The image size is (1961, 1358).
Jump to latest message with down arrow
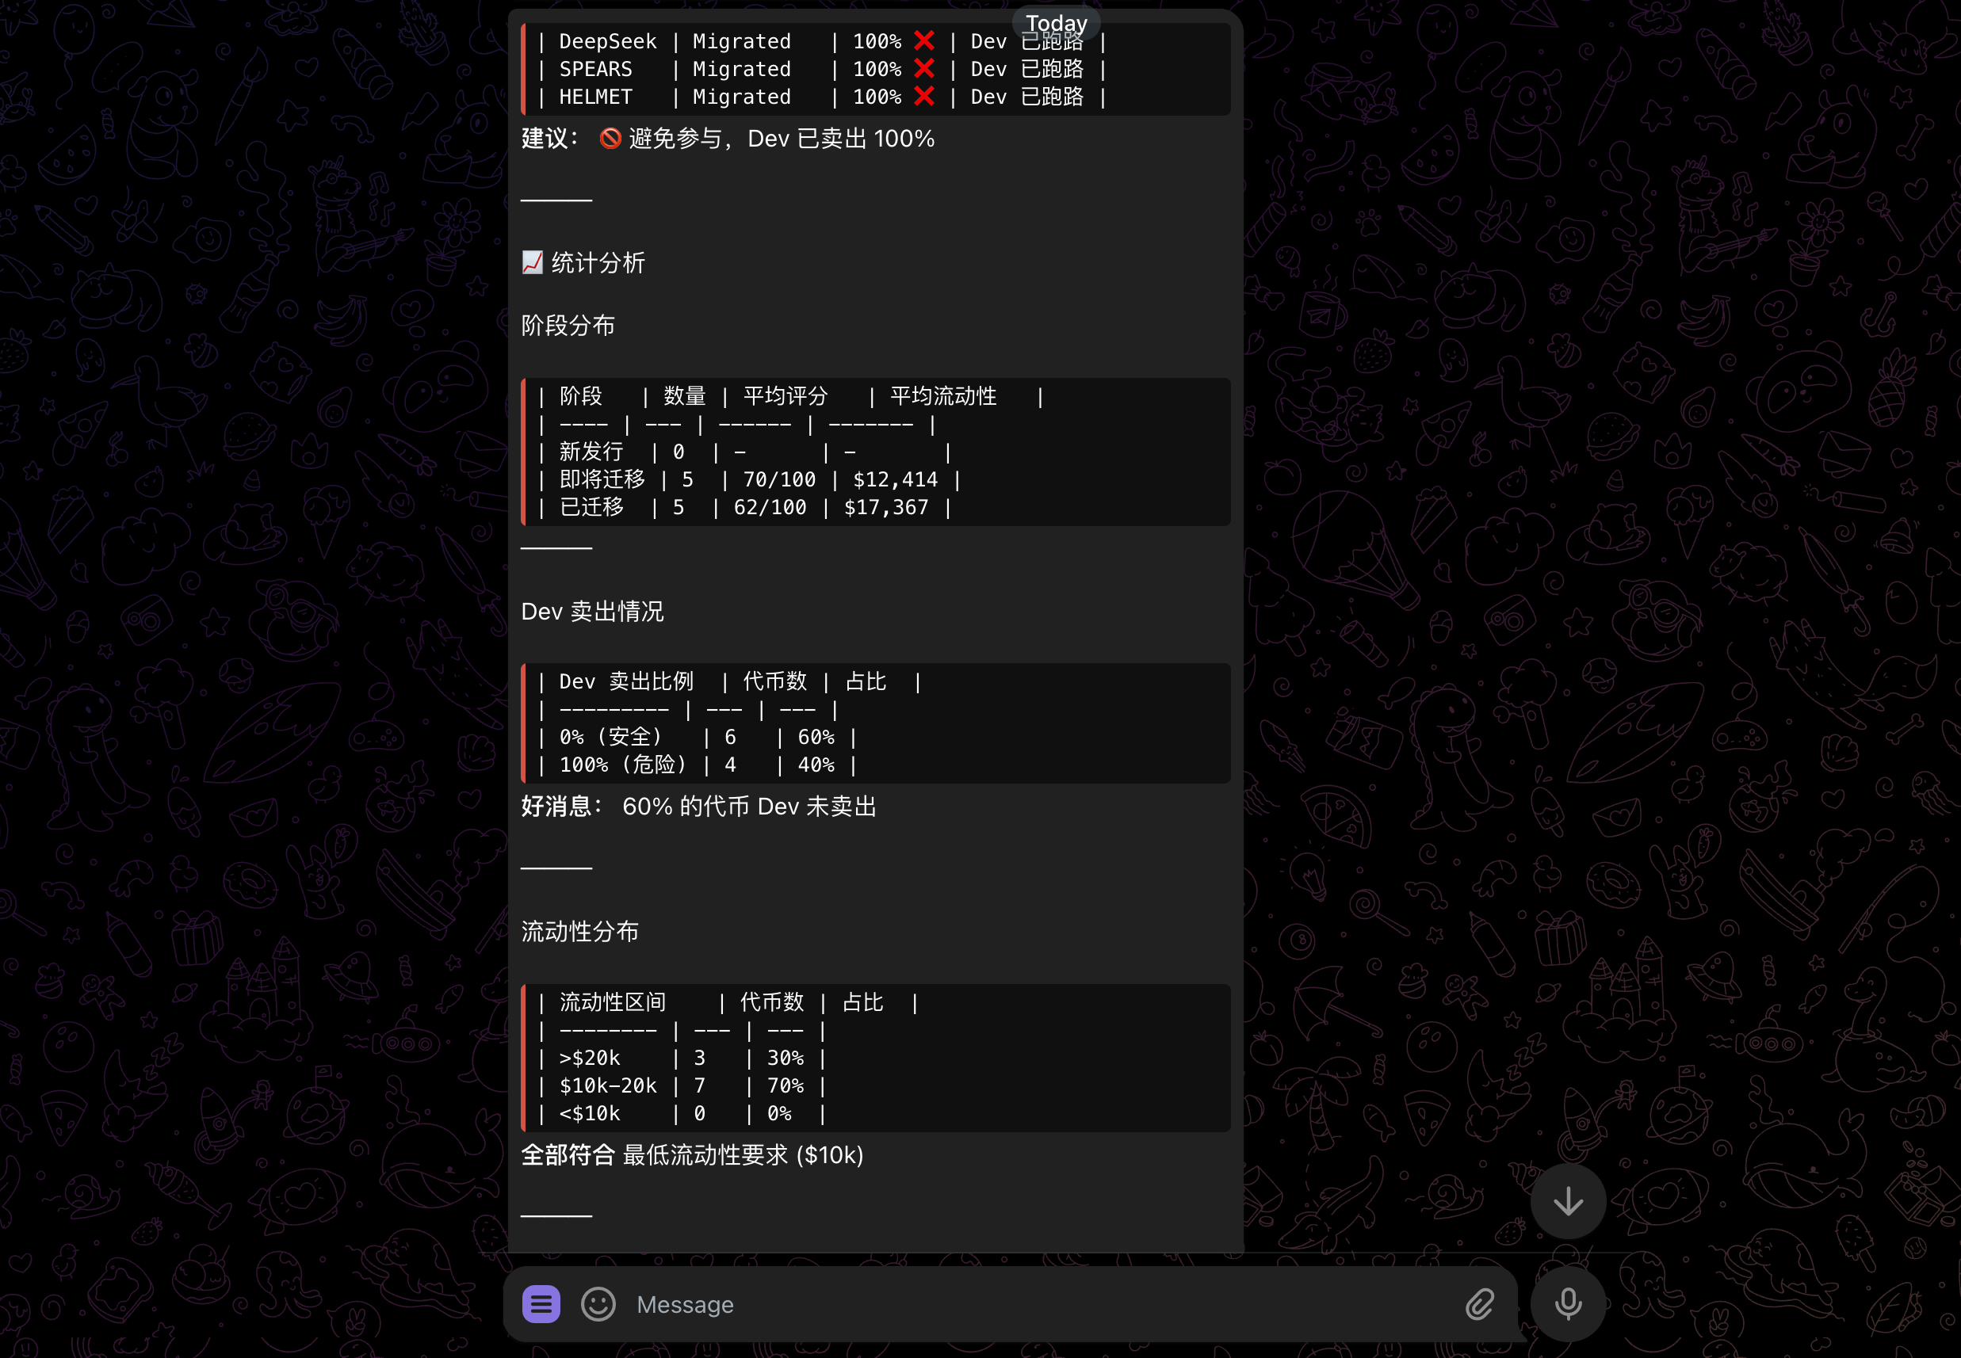tap(1568, 1201)
